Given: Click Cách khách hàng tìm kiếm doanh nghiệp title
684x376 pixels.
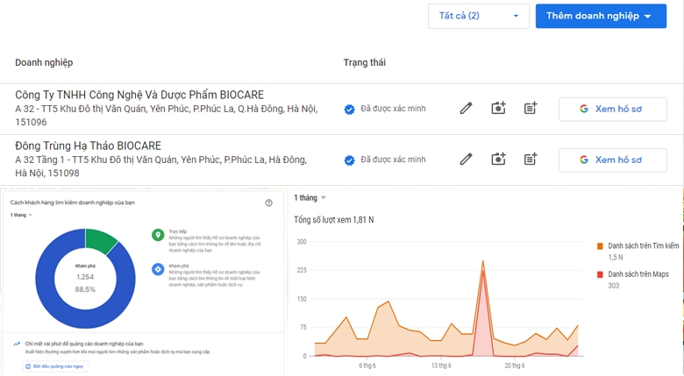Looking at the screenshot, I should tap(73, 202).
